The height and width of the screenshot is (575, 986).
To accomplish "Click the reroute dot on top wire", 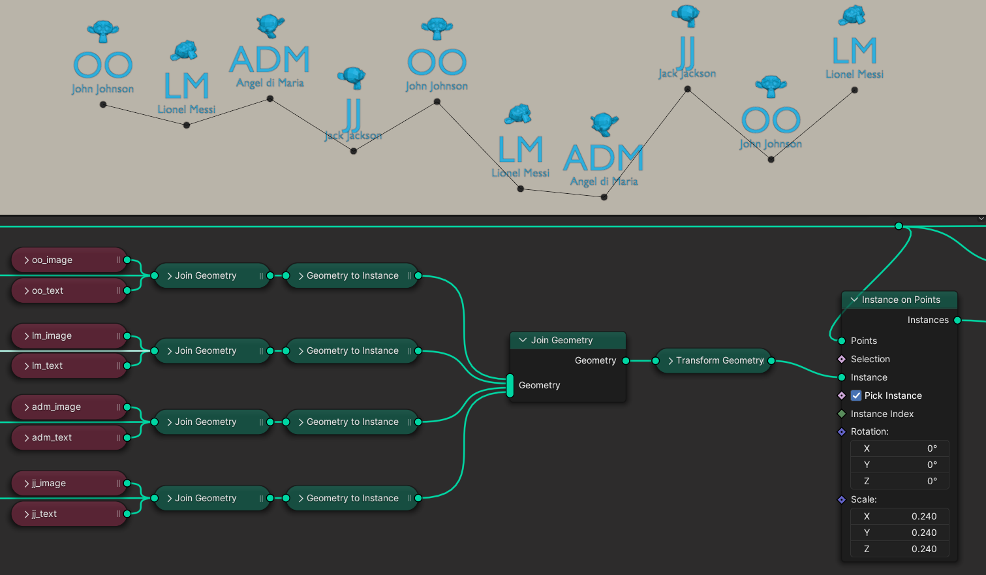I will pyautogui.click(x=899, y=226).
